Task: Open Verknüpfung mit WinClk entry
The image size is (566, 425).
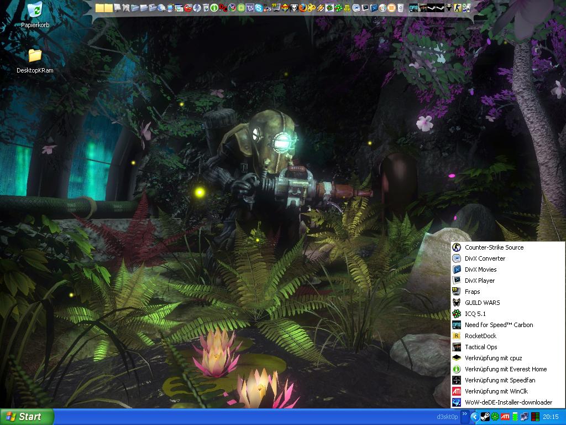Action: tap(507, 391)
